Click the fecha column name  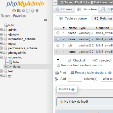[72, 33]
